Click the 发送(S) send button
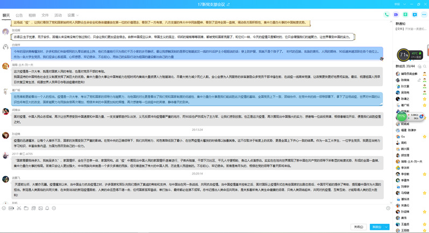 coord(376,227)
